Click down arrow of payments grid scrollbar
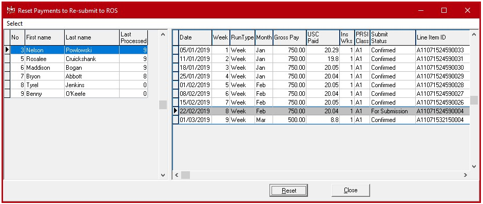483x204 pixels. click(x=474, y=167)
